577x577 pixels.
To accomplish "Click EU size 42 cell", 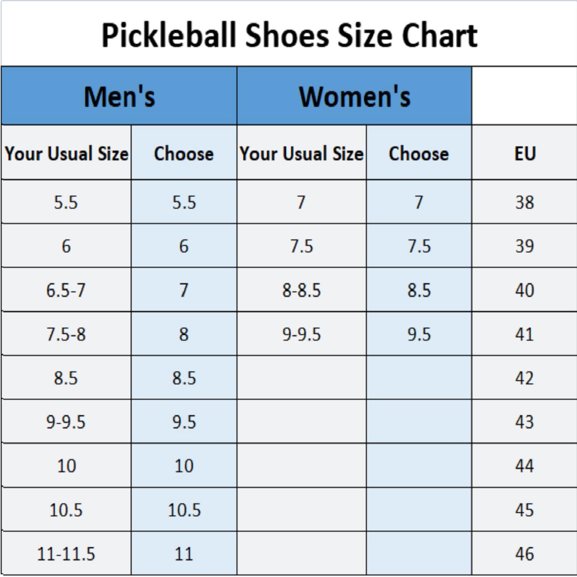I will pyautogui.click(x=525, y=378).
